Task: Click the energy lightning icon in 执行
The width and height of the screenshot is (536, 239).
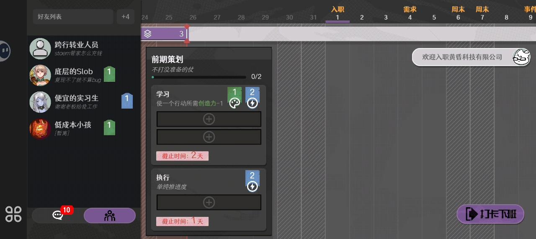Action: pos(252,186)
